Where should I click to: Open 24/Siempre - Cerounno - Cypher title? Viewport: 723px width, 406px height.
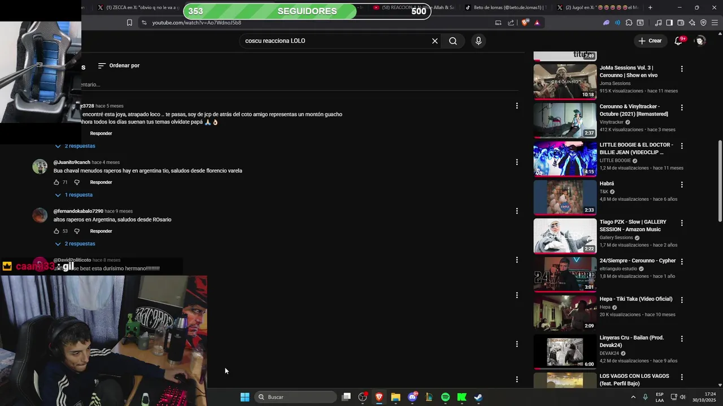pos(637,261)
